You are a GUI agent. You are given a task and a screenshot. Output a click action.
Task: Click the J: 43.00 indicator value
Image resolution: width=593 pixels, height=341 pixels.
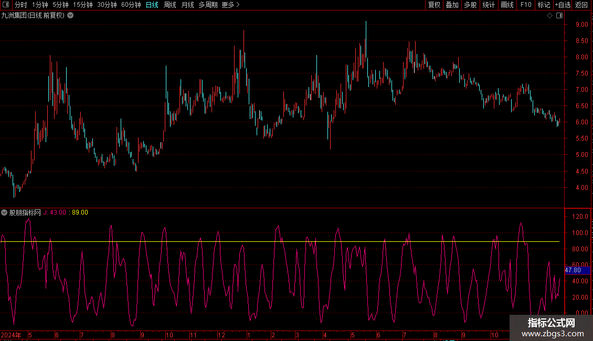click(55, 212)
